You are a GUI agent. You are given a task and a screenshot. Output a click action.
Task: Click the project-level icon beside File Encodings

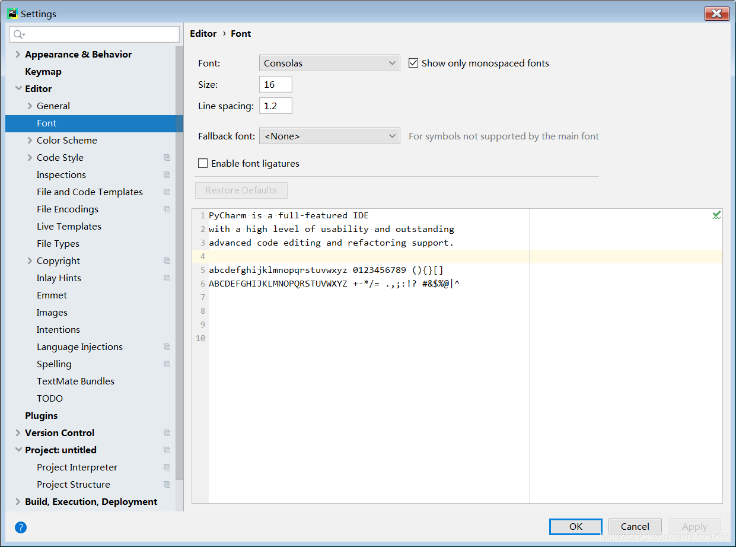[167, 209]
